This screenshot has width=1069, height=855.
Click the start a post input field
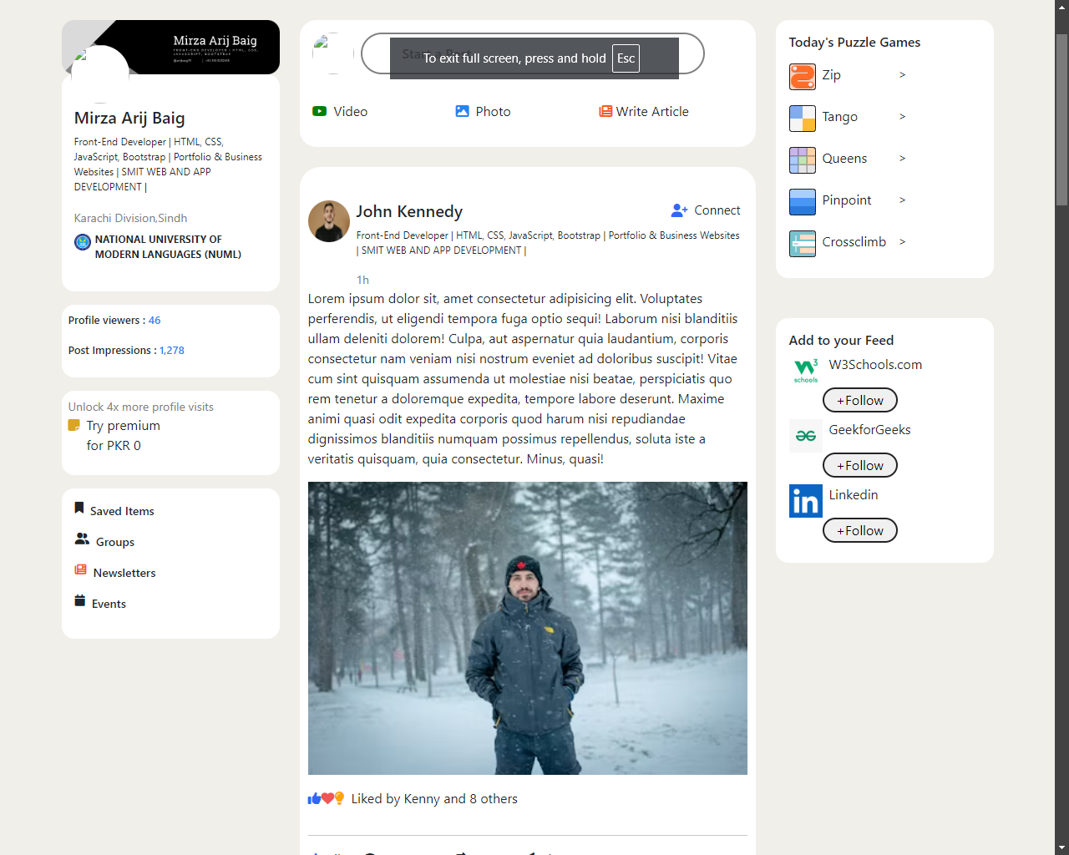pyautogui.click(x=533, y=54)
